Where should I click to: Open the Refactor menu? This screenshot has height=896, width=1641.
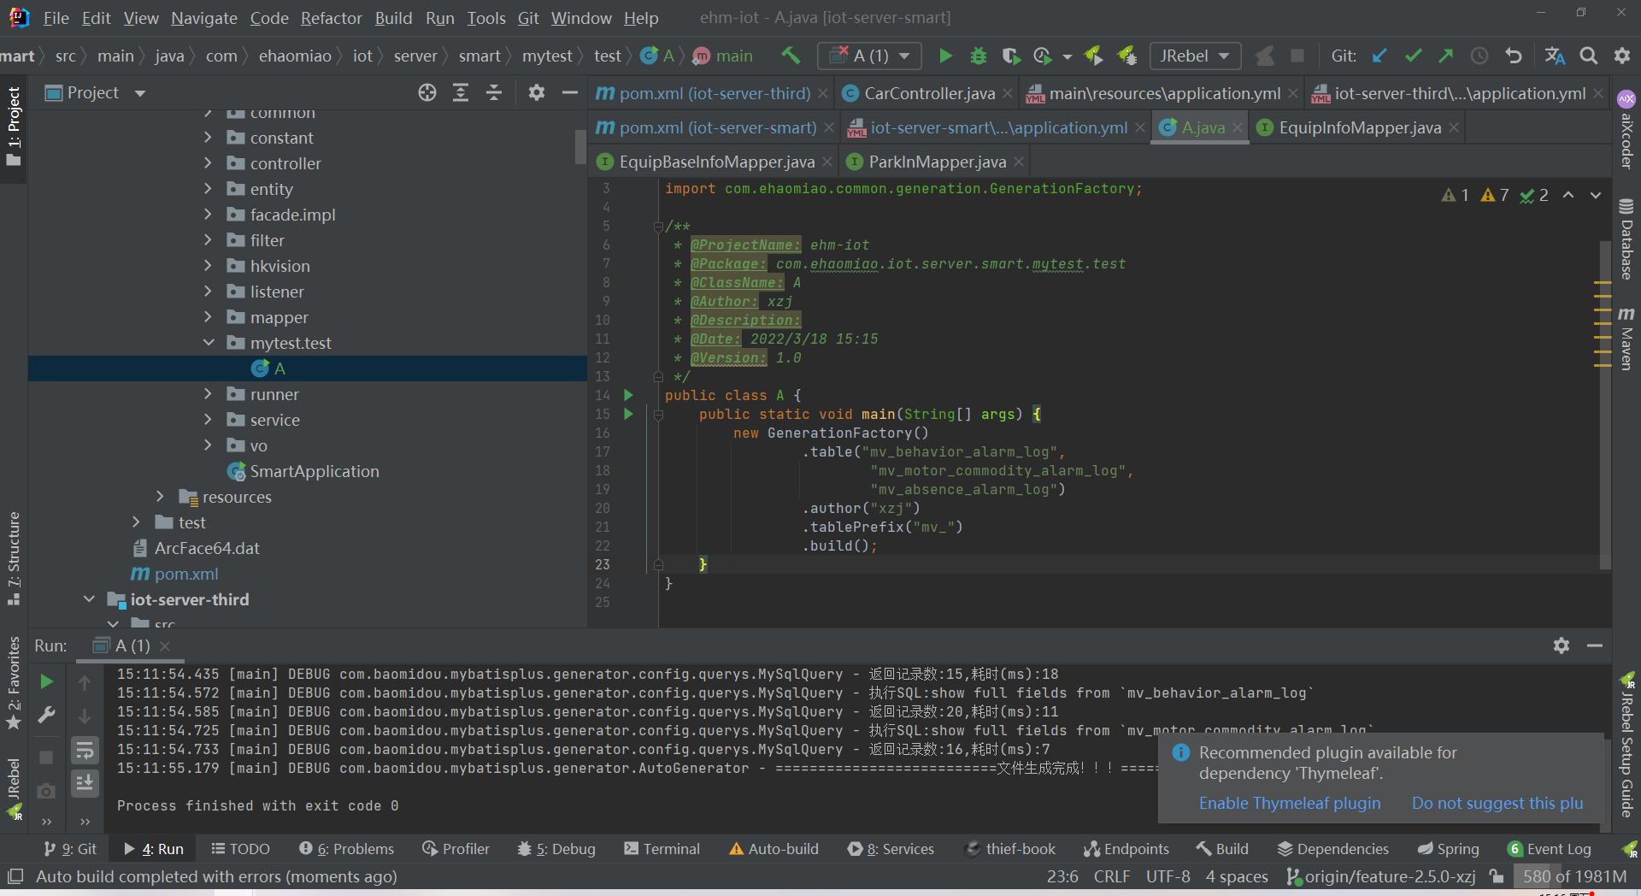[332, 18]
